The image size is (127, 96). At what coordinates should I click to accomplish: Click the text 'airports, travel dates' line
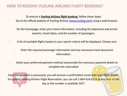[x=63, y=34]
